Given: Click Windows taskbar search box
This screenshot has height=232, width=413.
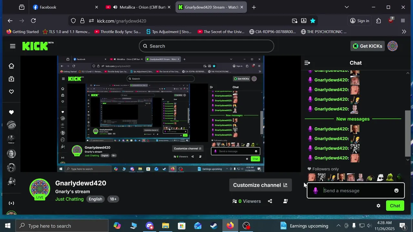Looking at the screenshot, I should 62,226.
